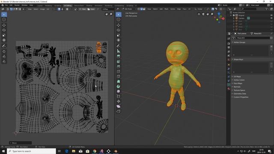Open the Render menu

[x=17, y=5]
